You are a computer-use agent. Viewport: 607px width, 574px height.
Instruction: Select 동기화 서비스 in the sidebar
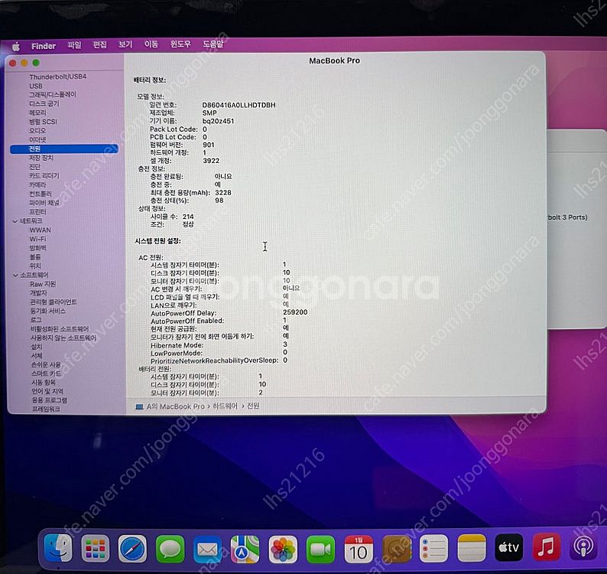click(48, 311)
